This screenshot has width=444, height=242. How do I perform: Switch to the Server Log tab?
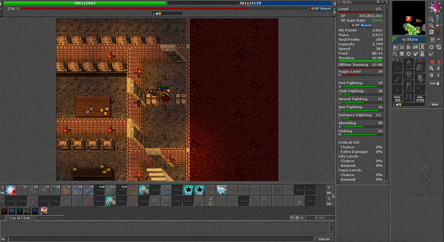point(49,218)
